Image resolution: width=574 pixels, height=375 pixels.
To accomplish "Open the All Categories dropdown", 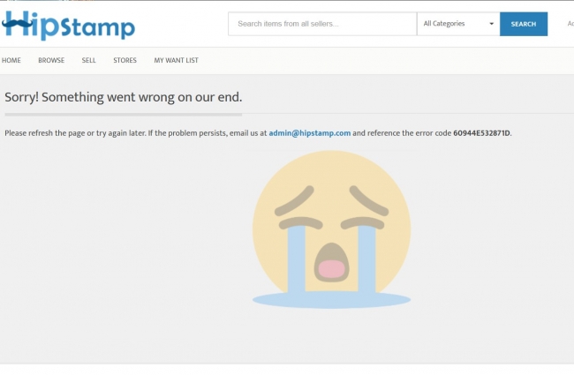I will point(458,24).
